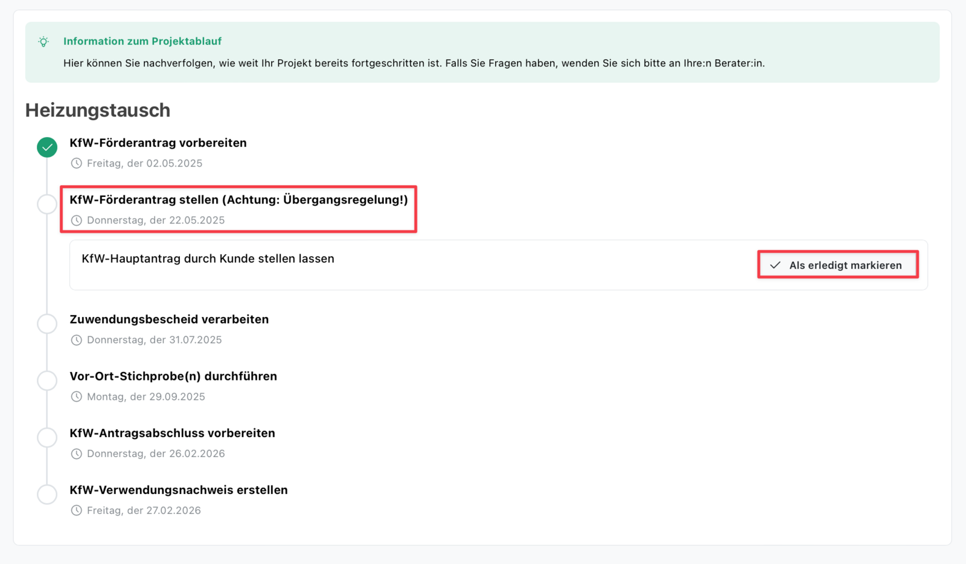The height and width of the screenshot is (564, 966).
Task: Click the date Freitag, der 02.05.2025
Action: coord(144,163)
